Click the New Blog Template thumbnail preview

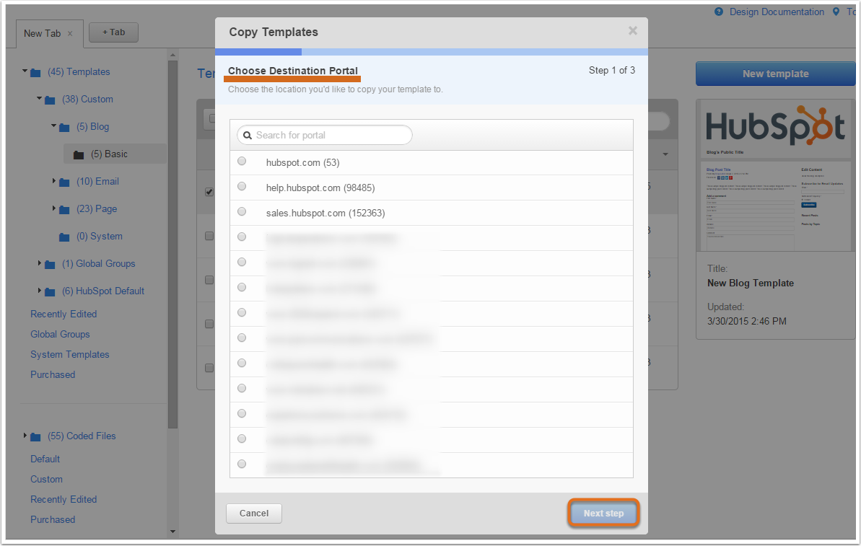coord(775,175)
